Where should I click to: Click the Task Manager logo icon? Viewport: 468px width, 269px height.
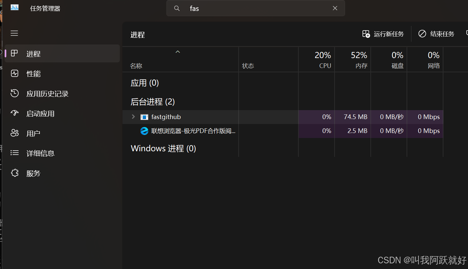(14, 8)
